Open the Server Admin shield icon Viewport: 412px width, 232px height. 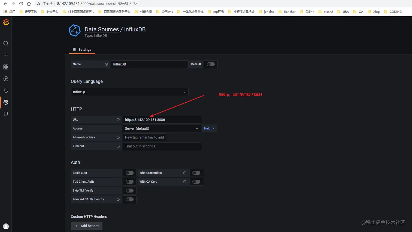6,114
